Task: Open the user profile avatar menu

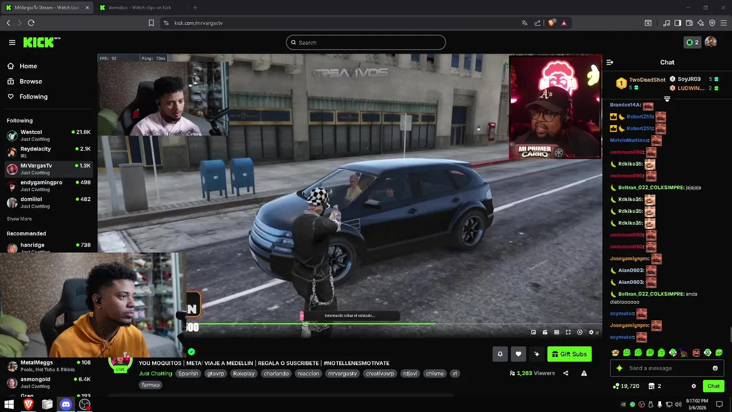Action: click(x=711, y=42)
